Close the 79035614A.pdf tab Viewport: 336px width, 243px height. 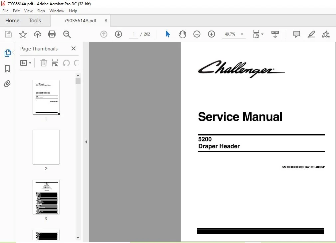coord(106,21)
